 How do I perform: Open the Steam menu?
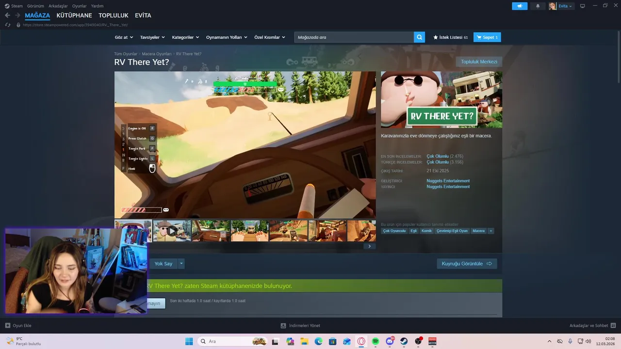click(x=14, y=6)
